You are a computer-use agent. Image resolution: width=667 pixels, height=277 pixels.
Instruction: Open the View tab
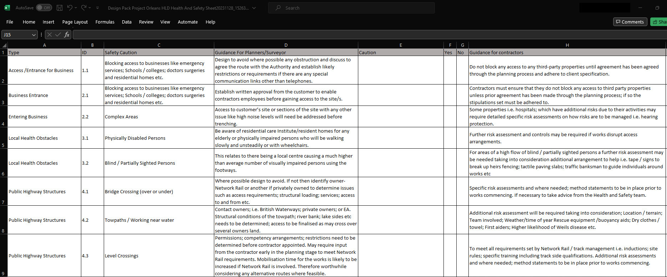point(165,22)
